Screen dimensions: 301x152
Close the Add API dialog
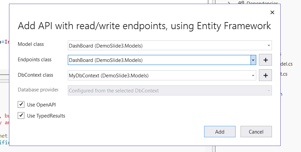(x=272, y=12)
